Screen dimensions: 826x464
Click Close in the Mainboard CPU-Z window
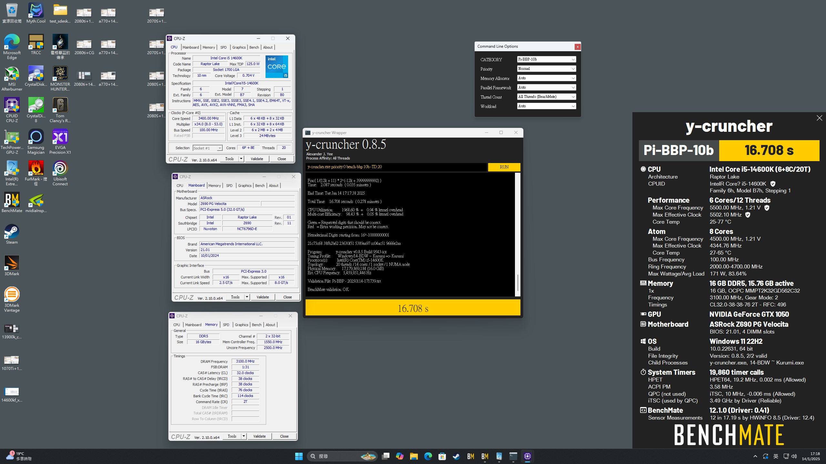pos(287,297)
